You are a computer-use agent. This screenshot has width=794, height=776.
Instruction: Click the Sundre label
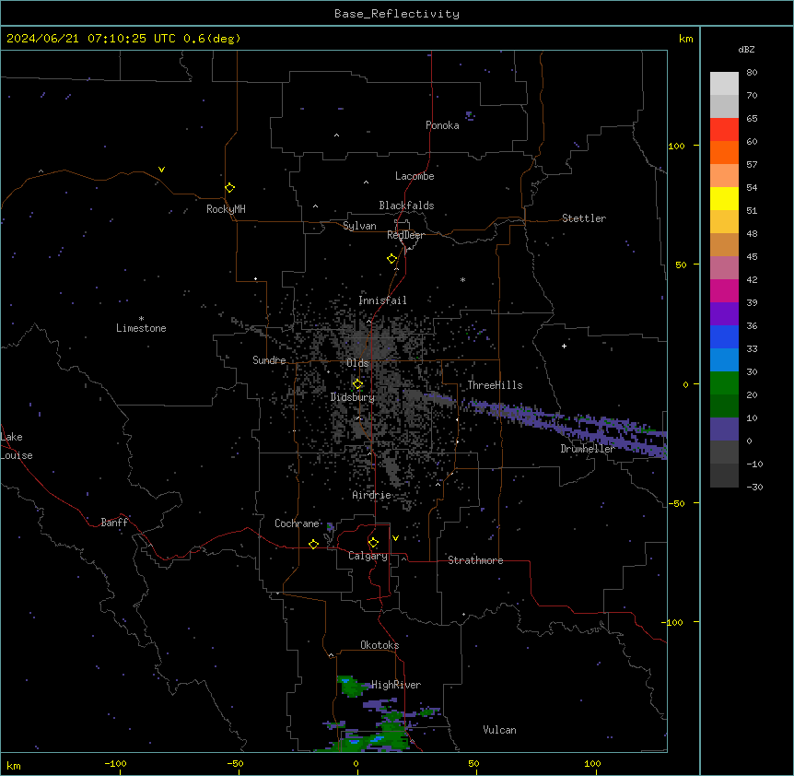pos(269,360)
